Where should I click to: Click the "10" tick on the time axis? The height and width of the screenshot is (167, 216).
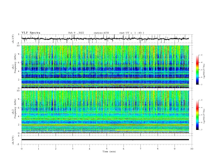[192, 149]
